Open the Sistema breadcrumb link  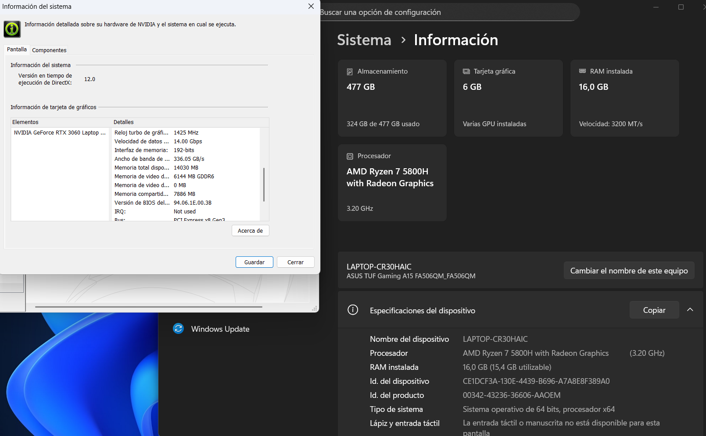364,40
